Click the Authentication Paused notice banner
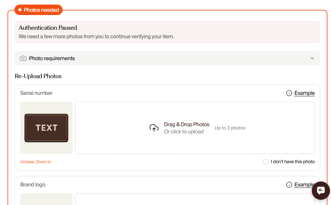The image size is (331, 205). click(167, 32)
